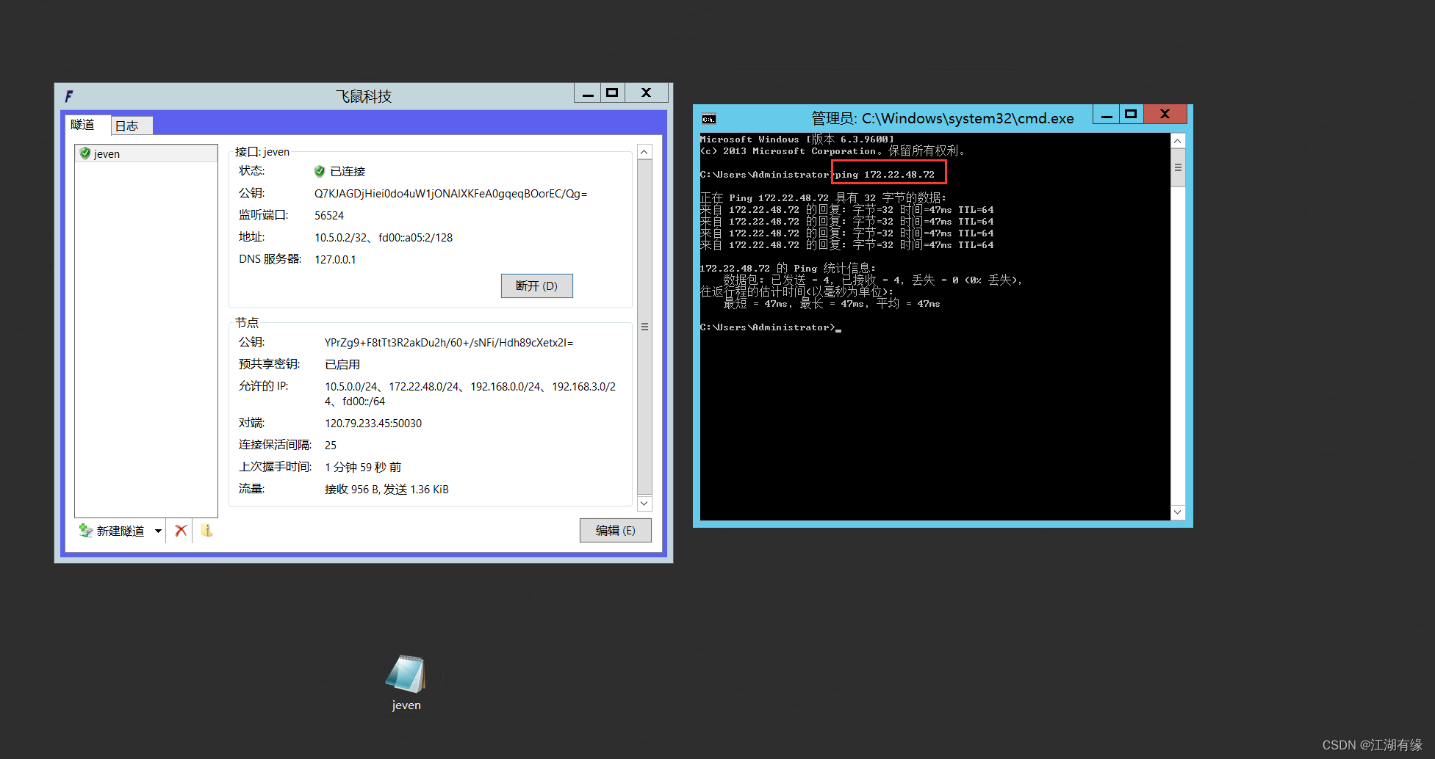Image resolution: width=1435 pixels, height=759 pixels.
Task: Maximize the 飞鼠科技 window
Action: [x=612, y=92]
